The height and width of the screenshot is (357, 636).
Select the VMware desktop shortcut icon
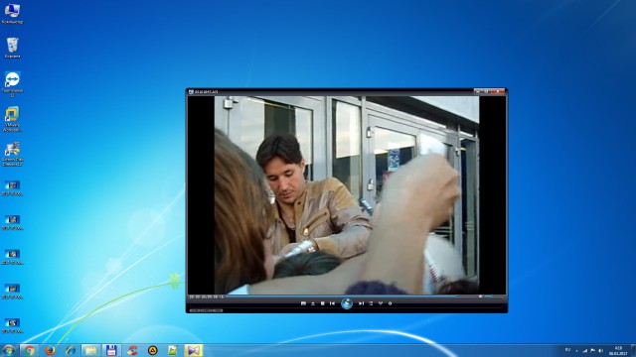click(12, 119)
